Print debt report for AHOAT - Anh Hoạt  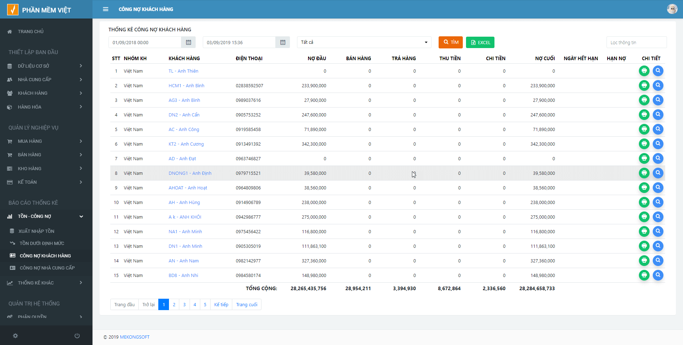click(644, 188)
